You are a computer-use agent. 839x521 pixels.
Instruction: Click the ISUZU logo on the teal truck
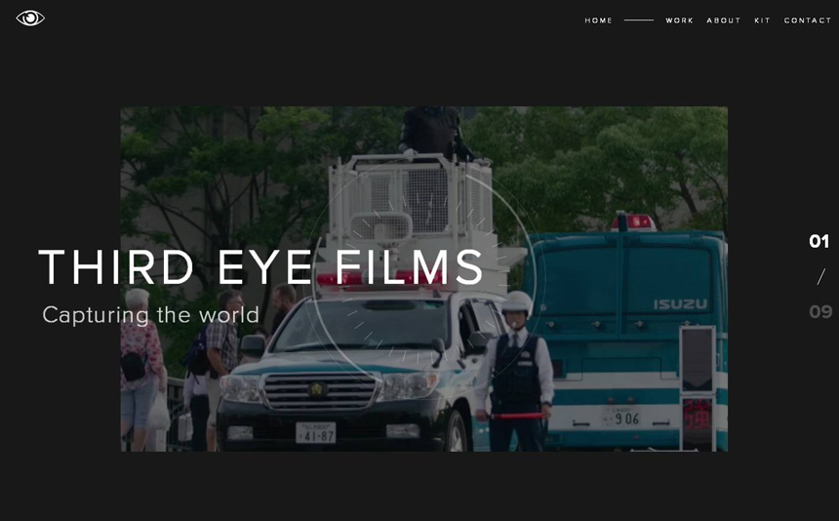tap(680, 304)
